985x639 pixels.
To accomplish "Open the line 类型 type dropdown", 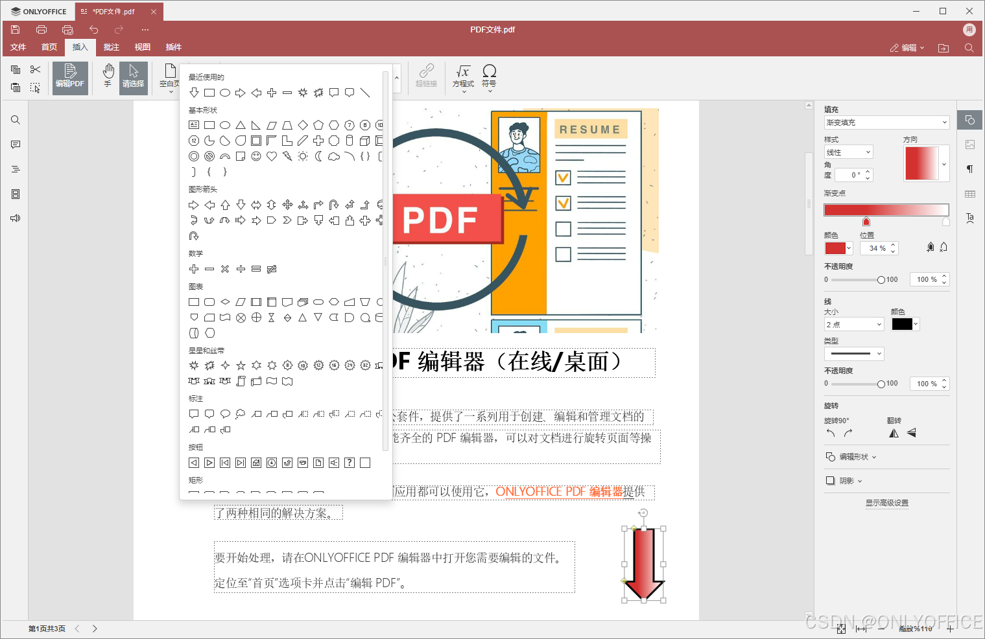I will (854, 354).
